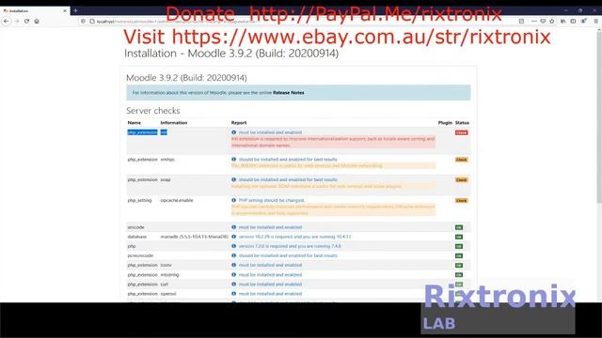Open database version required report link
This screenshot has height=338, width=602.
(x=294, y=237)
